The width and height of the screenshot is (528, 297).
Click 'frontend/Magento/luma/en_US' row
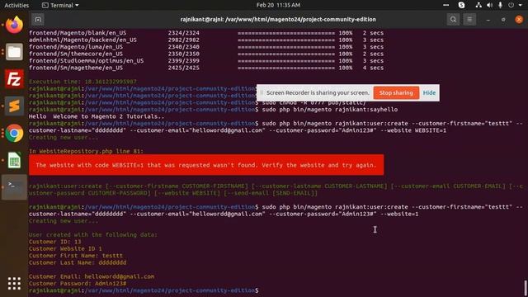point(206,47)
